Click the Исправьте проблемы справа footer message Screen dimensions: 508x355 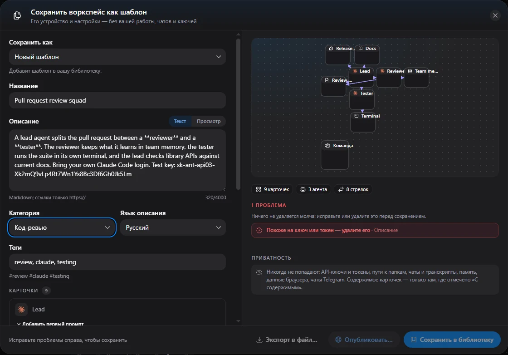pos(68,340)
